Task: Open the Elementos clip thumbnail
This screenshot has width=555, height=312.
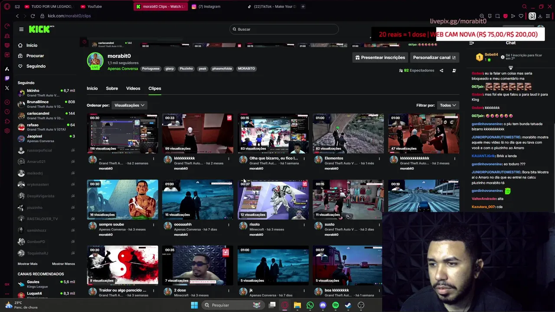Action: 348,133
